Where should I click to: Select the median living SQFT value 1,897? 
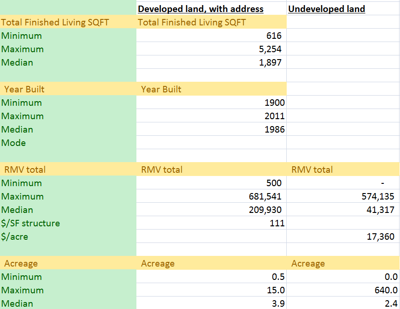pyautogui.click(x=270, y=62)
